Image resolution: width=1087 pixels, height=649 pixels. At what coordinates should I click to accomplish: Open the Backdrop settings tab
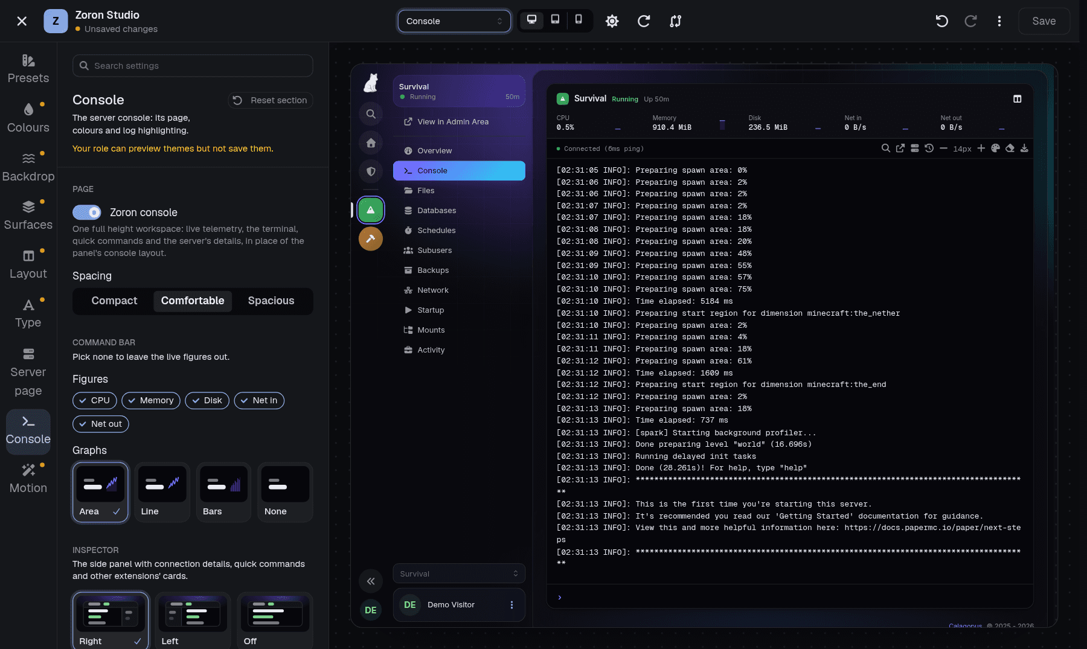click(28, 166)
